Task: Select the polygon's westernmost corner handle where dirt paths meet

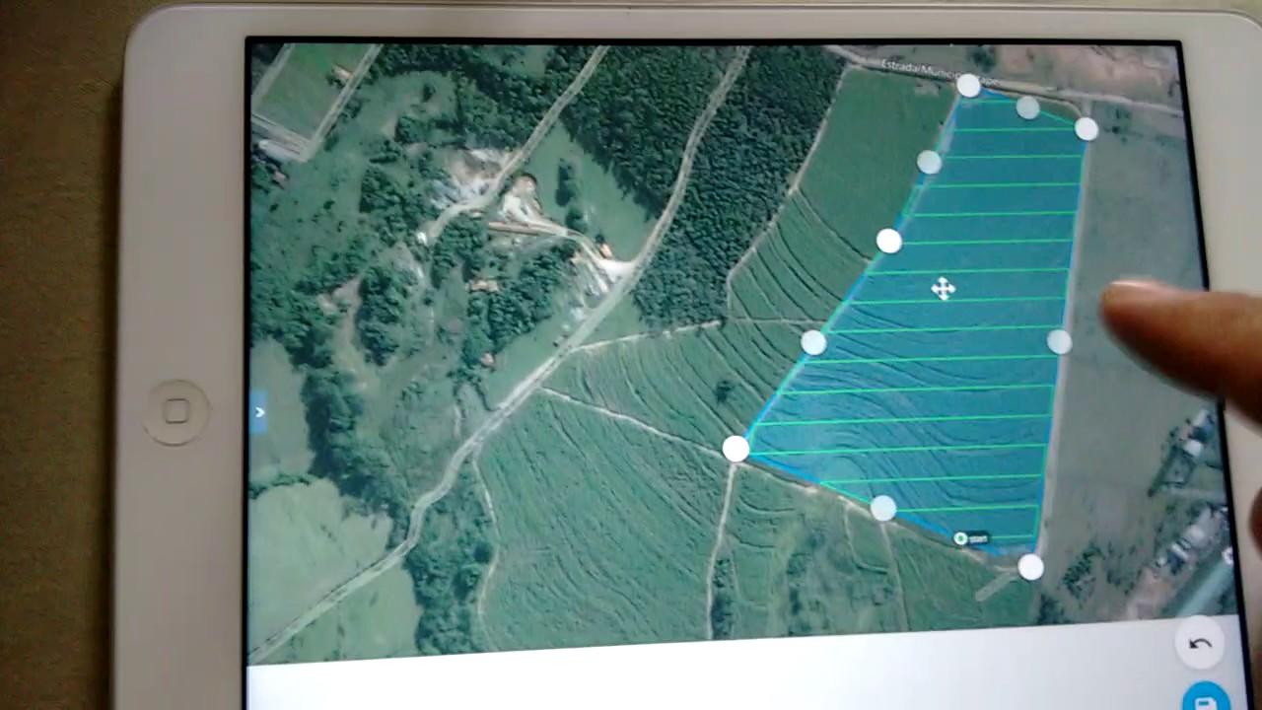Action: pos(736,450)
